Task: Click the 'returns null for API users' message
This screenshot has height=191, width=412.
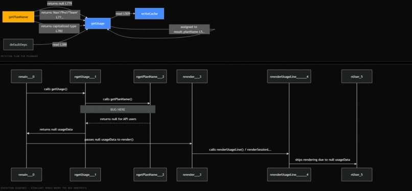Action: tap(118, 119)
